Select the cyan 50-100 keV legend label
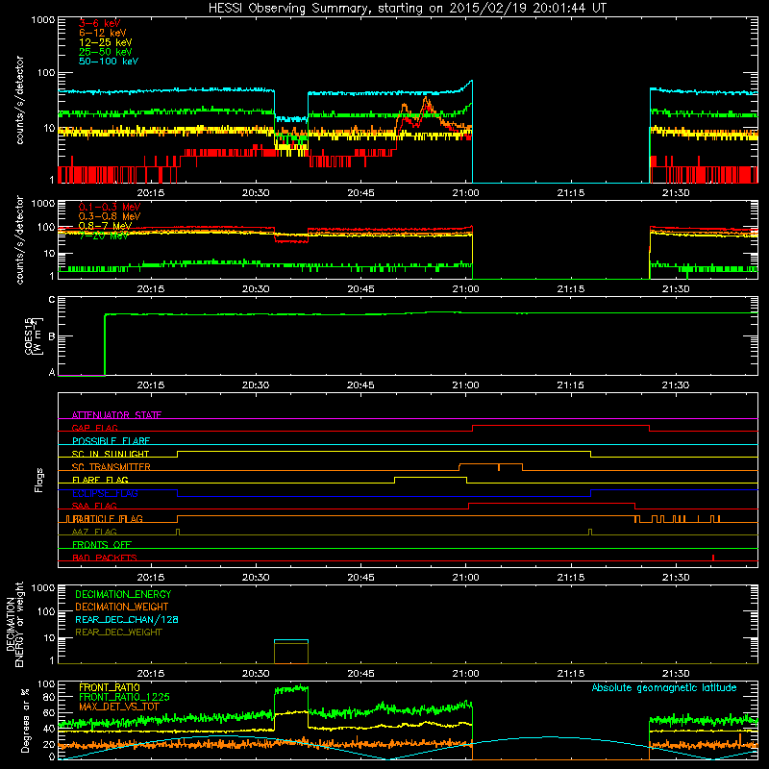Screen dimensions: 769x769 tap(109, 62)
